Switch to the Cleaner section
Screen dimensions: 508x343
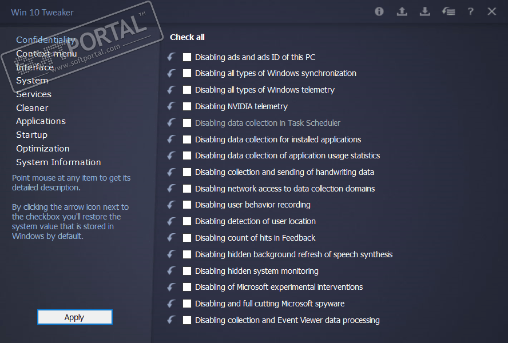point(32,108)
